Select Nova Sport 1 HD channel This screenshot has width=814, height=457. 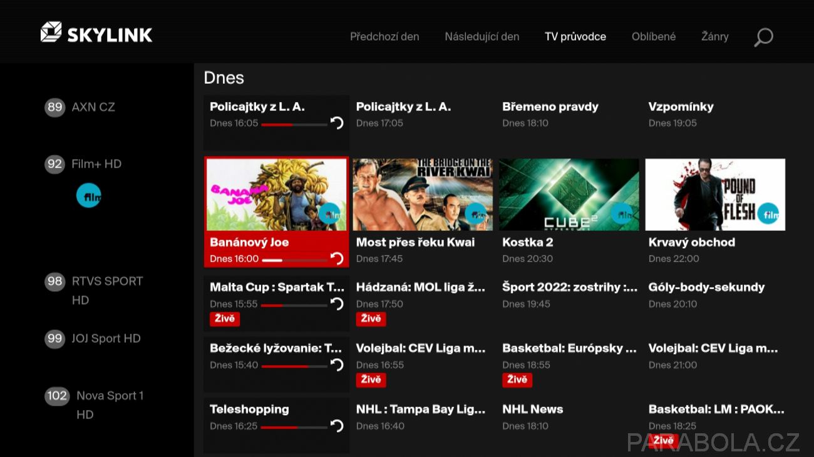point(110,405)
